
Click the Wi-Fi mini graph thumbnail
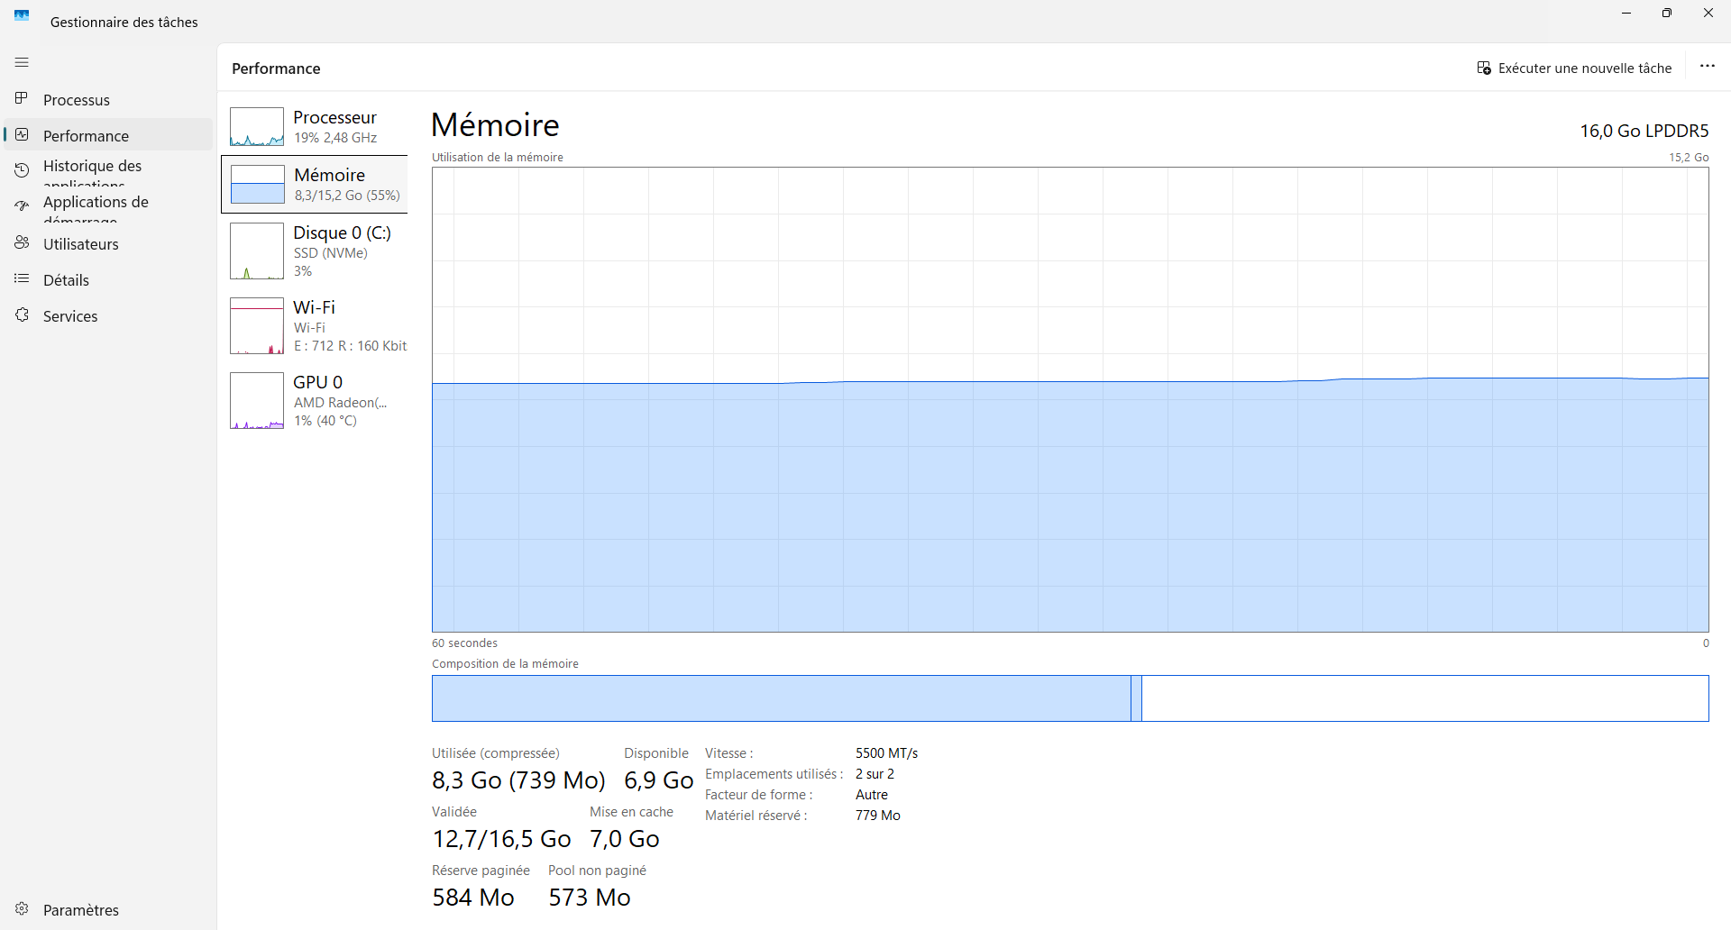coord(257,326)
